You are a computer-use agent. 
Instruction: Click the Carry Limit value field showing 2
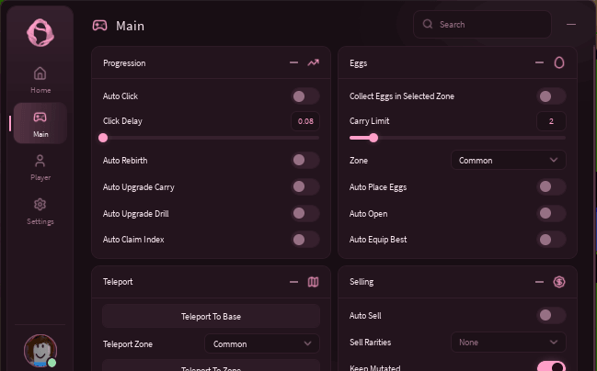551,121
